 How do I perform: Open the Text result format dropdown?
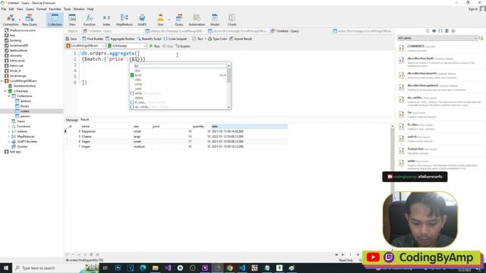[199, 39]
